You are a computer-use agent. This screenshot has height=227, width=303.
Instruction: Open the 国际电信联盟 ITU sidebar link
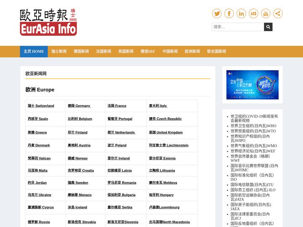point(252,185)
